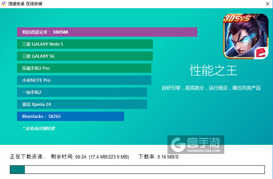Screen dimensions: 273x179
Task: Click the 下载率 9.16 MB/S readout
Action: pos(159,157)
